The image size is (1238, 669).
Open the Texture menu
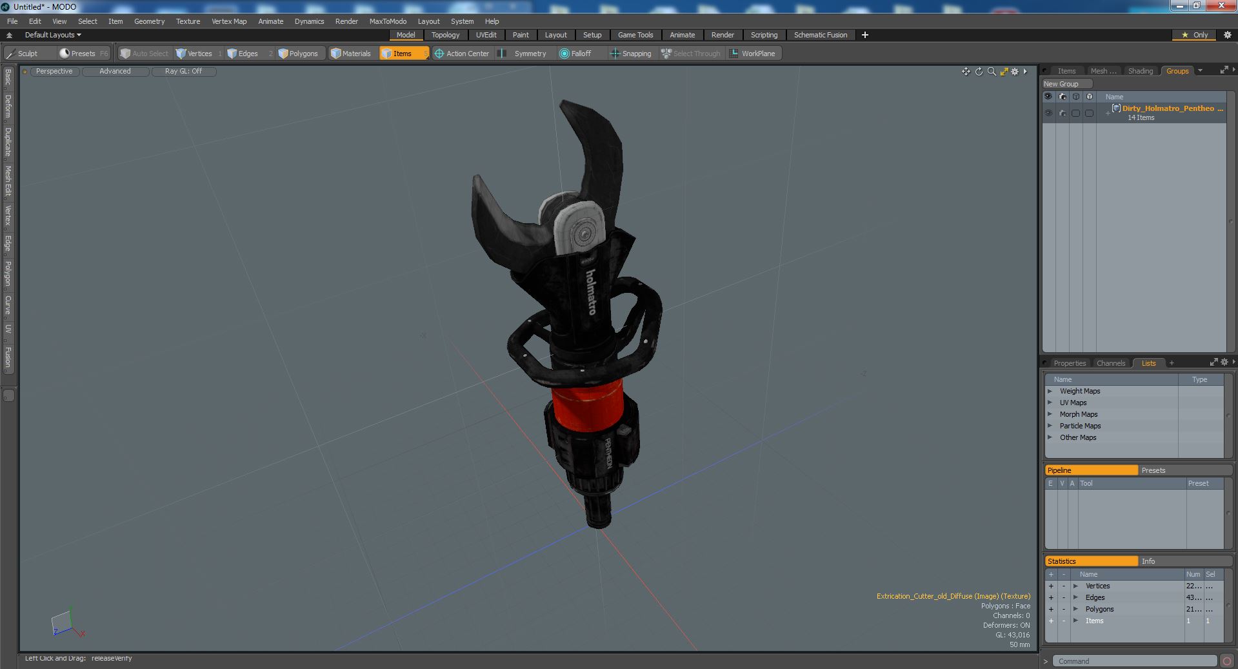coord(188,21)
